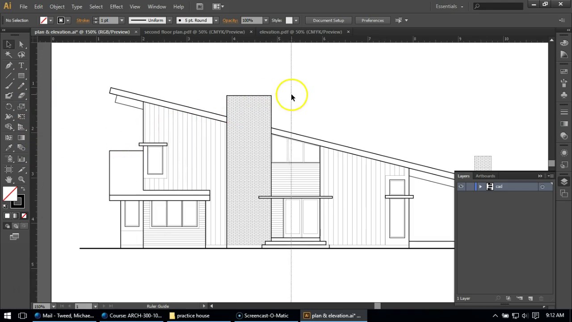
Task: Click the Document Setup button
Action: point(328,20)
